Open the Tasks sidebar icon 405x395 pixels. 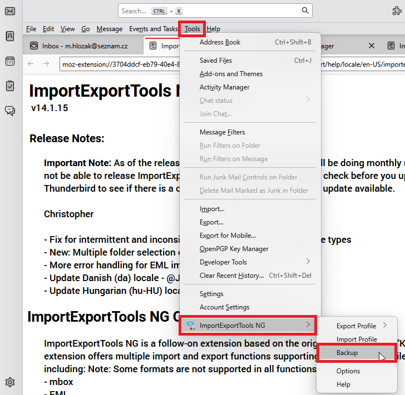(10, 86)
